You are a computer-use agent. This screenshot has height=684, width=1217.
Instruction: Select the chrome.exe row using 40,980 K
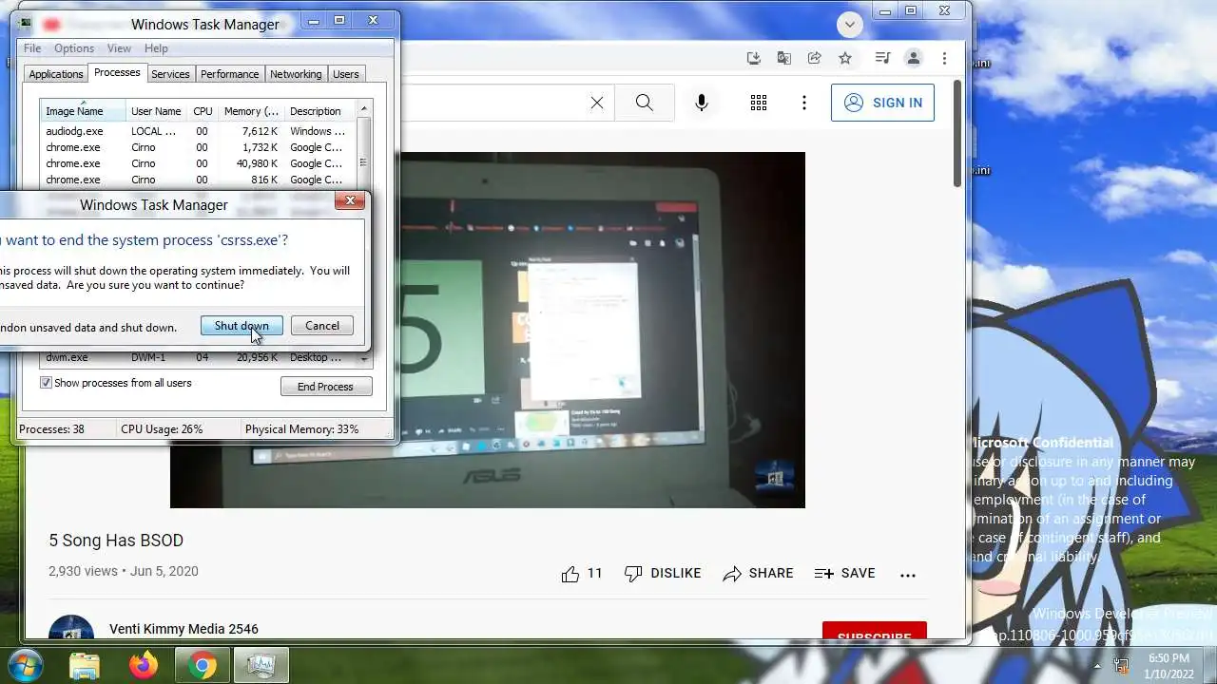click(198, 163)
